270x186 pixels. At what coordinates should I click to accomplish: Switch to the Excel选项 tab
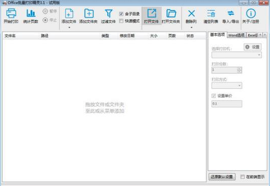(x=252, y=35)
